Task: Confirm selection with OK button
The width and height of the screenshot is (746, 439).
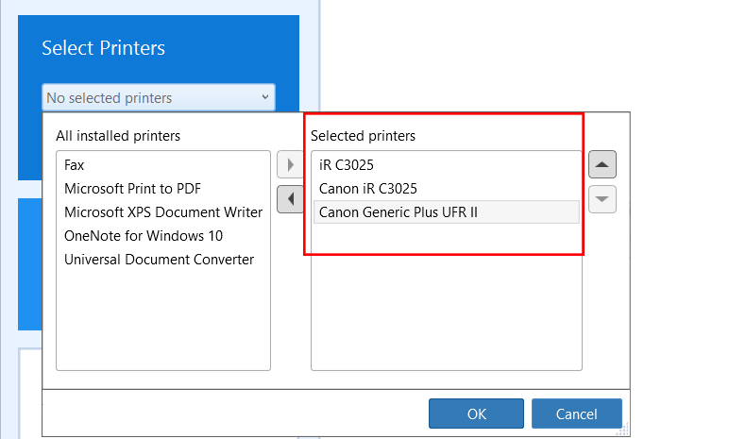Action: click(x=476, y=414)
